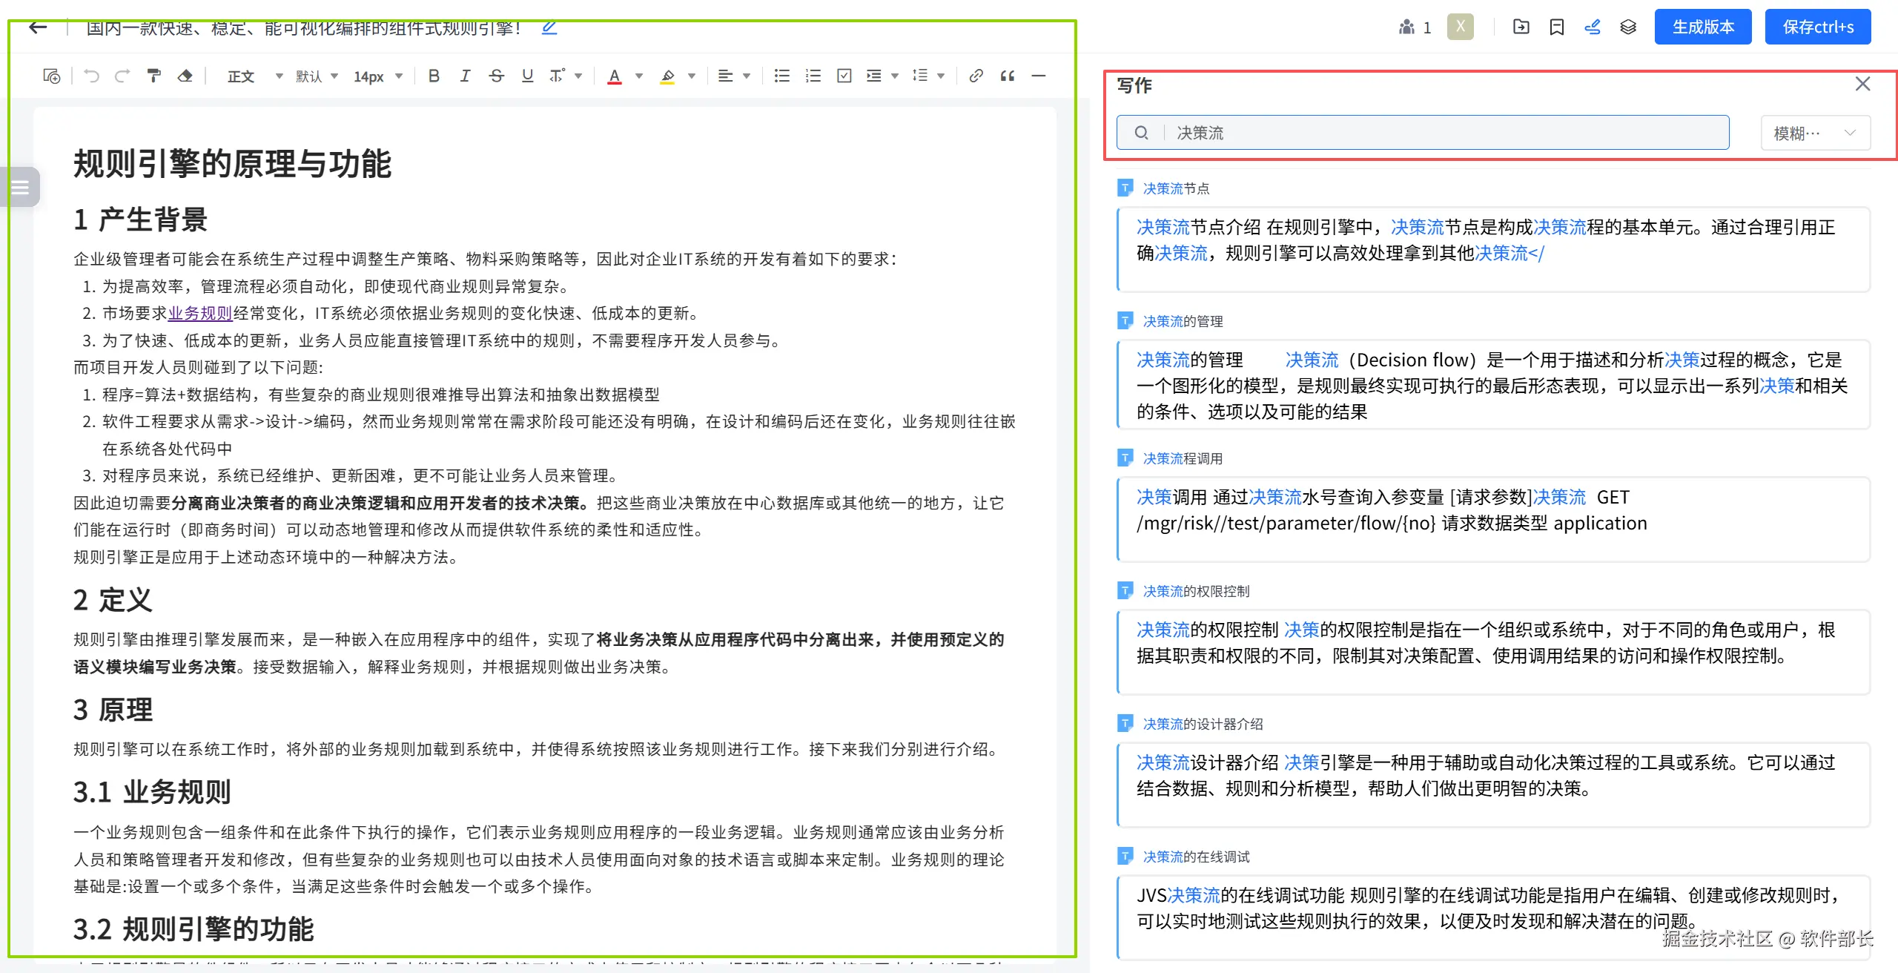Click the eraser clear-format icon

pos(185,76)
